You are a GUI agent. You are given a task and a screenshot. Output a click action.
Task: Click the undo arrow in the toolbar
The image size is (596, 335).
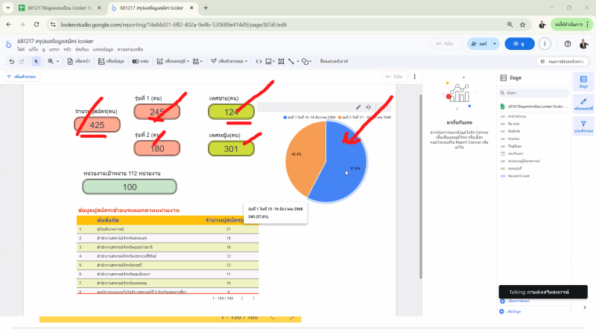(11, 61)
